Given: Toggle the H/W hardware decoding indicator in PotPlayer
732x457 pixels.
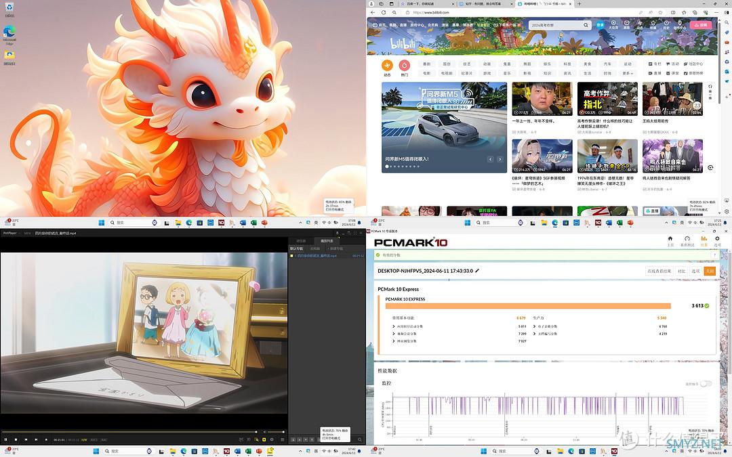Looking at the screenshot, I should (x=85, y=440).
